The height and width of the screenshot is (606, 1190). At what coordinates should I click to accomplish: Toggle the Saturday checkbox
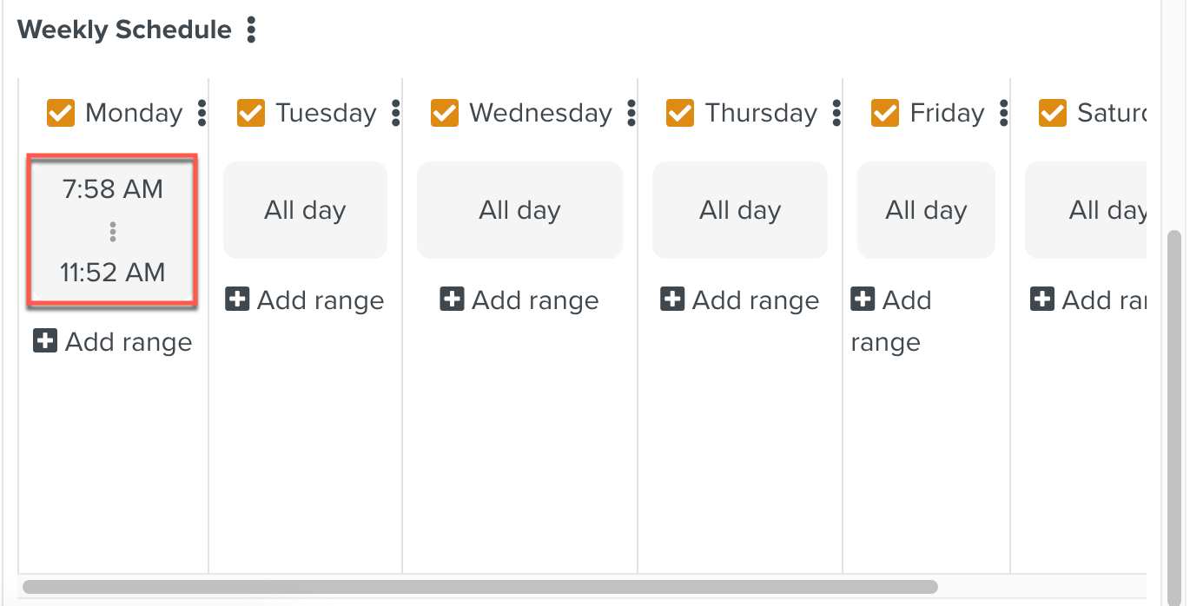click(x=1053, y=113)
